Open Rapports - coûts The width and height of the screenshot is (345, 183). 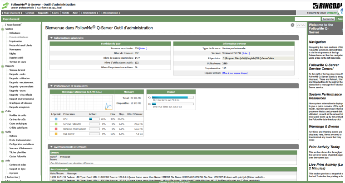click(17, 74)
